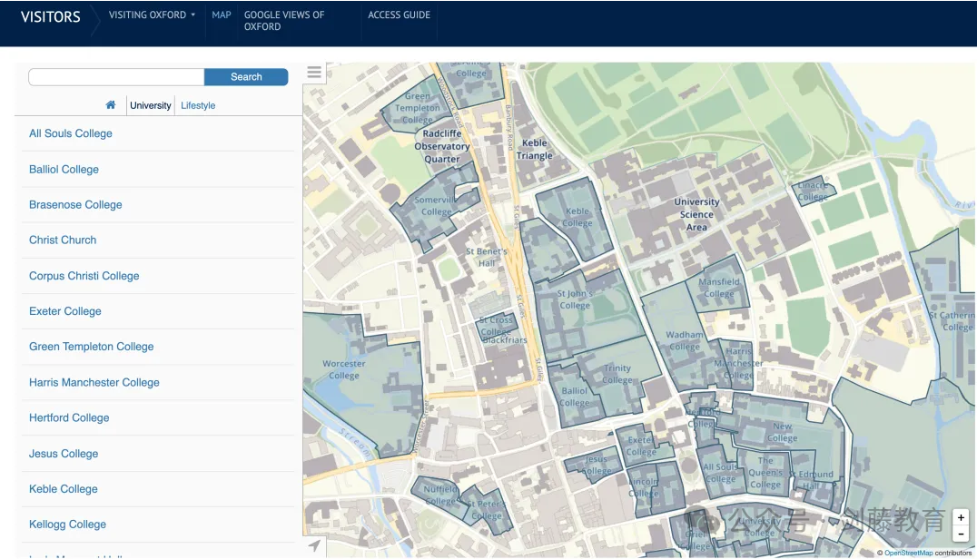977x559 pixels.
Task: Click the map locate arrow icon
Action: tap(315, 545)
